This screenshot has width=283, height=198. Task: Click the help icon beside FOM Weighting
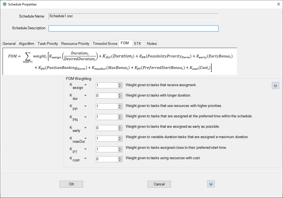pyautogui.click(x=275, y=86)
